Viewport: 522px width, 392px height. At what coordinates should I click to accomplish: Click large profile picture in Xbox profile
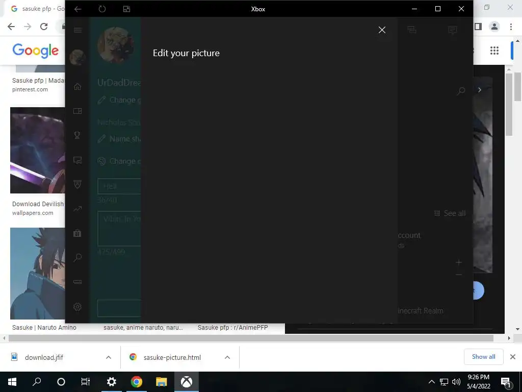pyautogui.click(x=116, y=45)
